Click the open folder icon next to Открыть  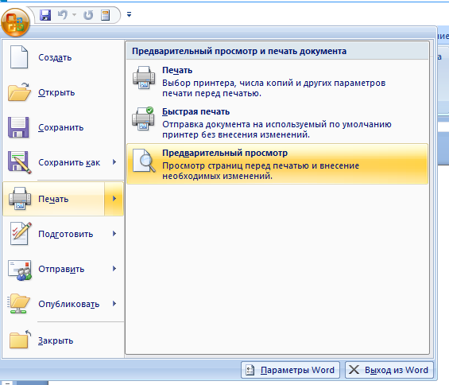click(19, 92)
